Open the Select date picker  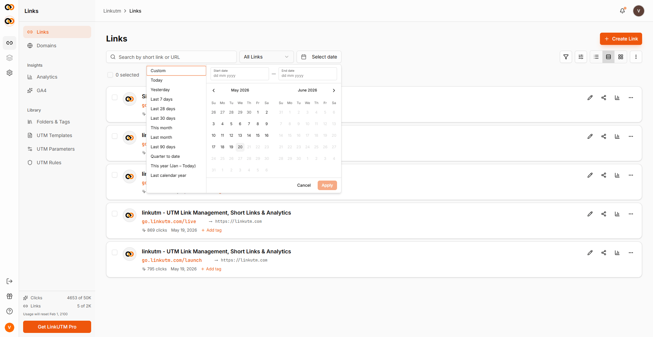[x=319, y=57]
